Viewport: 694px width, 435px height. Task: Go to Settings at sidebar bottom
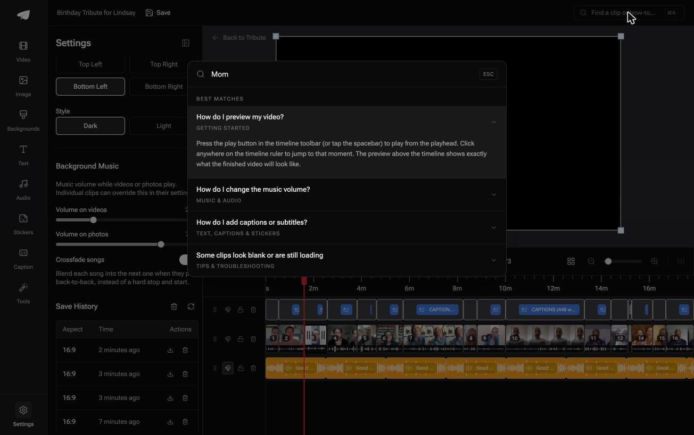[23, 415]
